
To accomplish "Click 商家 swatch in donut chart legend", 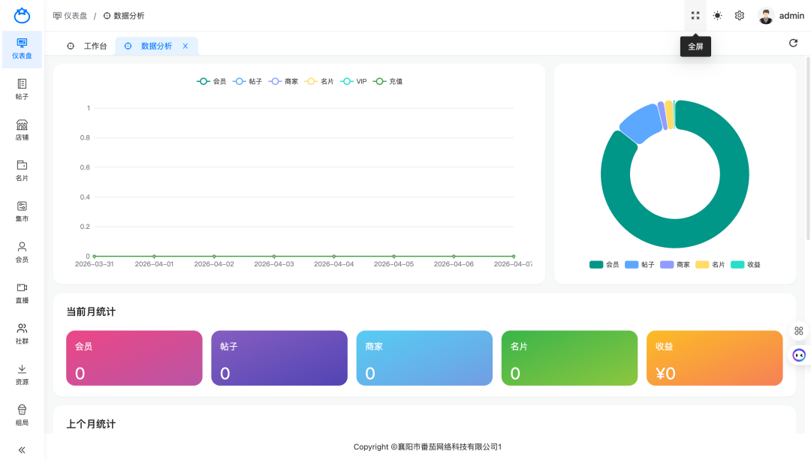I will (667, 265).
